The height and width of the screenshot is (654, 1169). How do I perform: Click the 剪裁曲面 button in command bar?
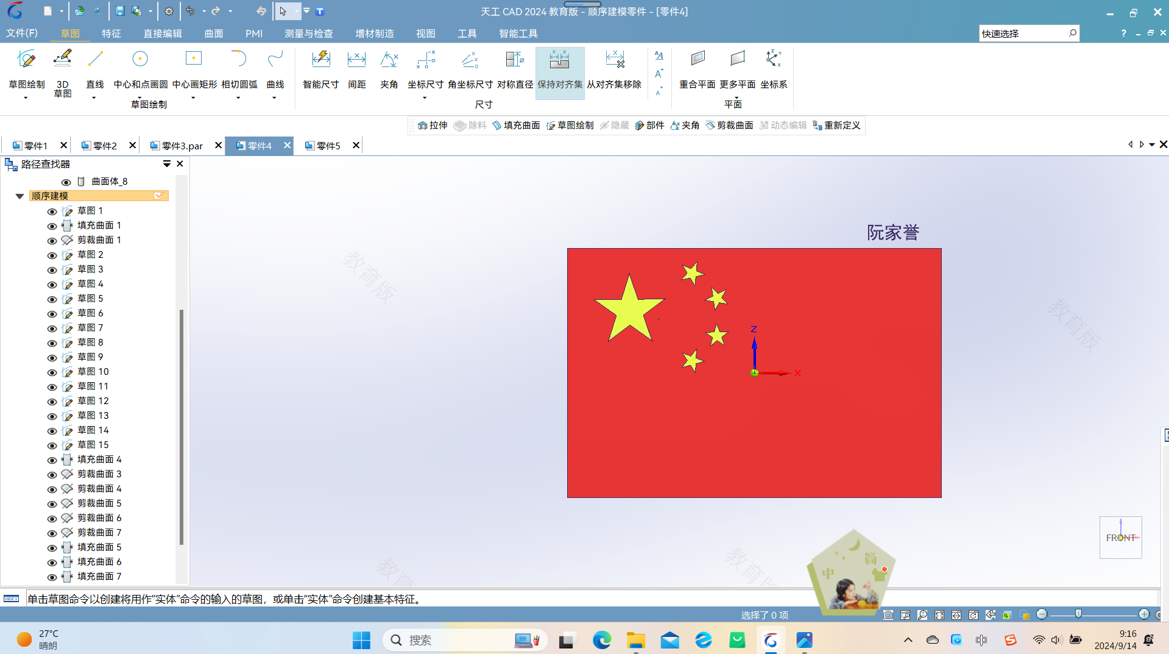pyautogui.click(x=729, y=125)
